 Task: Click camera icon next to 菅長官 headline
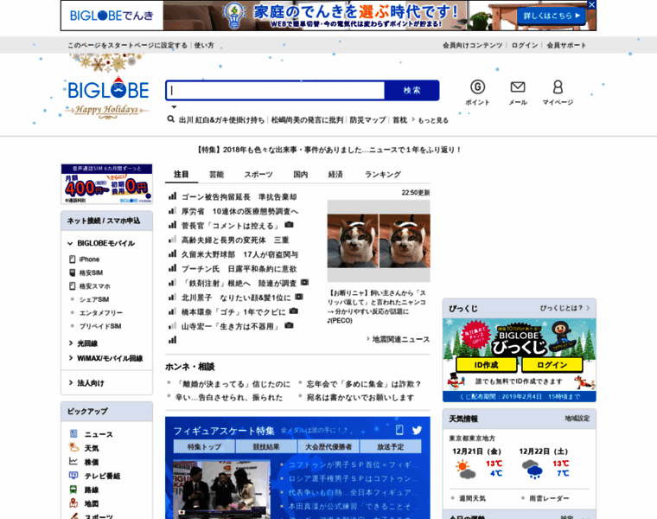coord(289,225)
